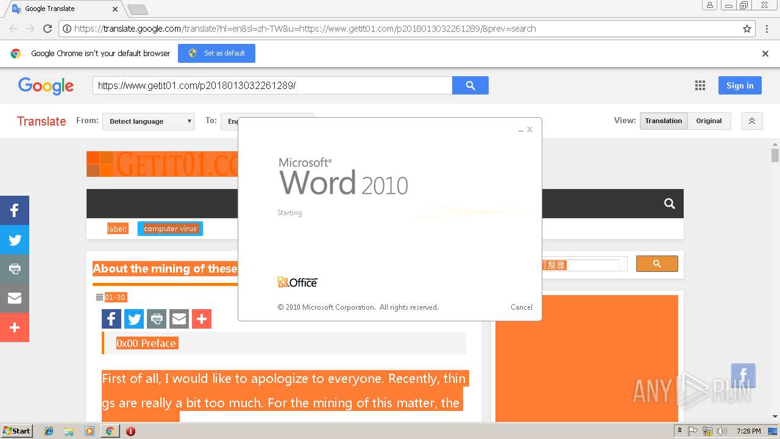The width and height of the screenshot is (780, 439).
Task: Click the orange site search button
Action: pyautogui.click(x=657, y=263)
